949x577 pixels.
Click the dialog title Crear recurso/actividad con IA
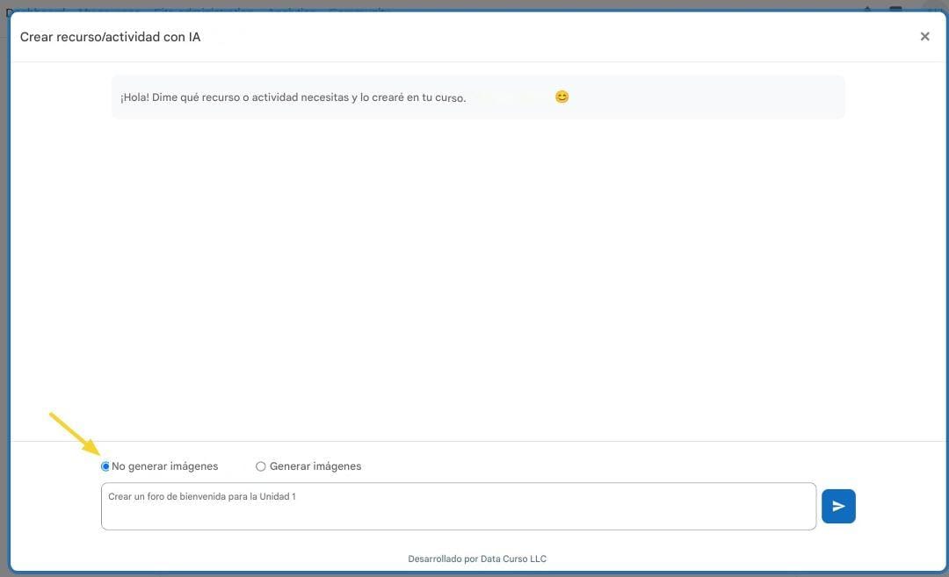[110, 37]
